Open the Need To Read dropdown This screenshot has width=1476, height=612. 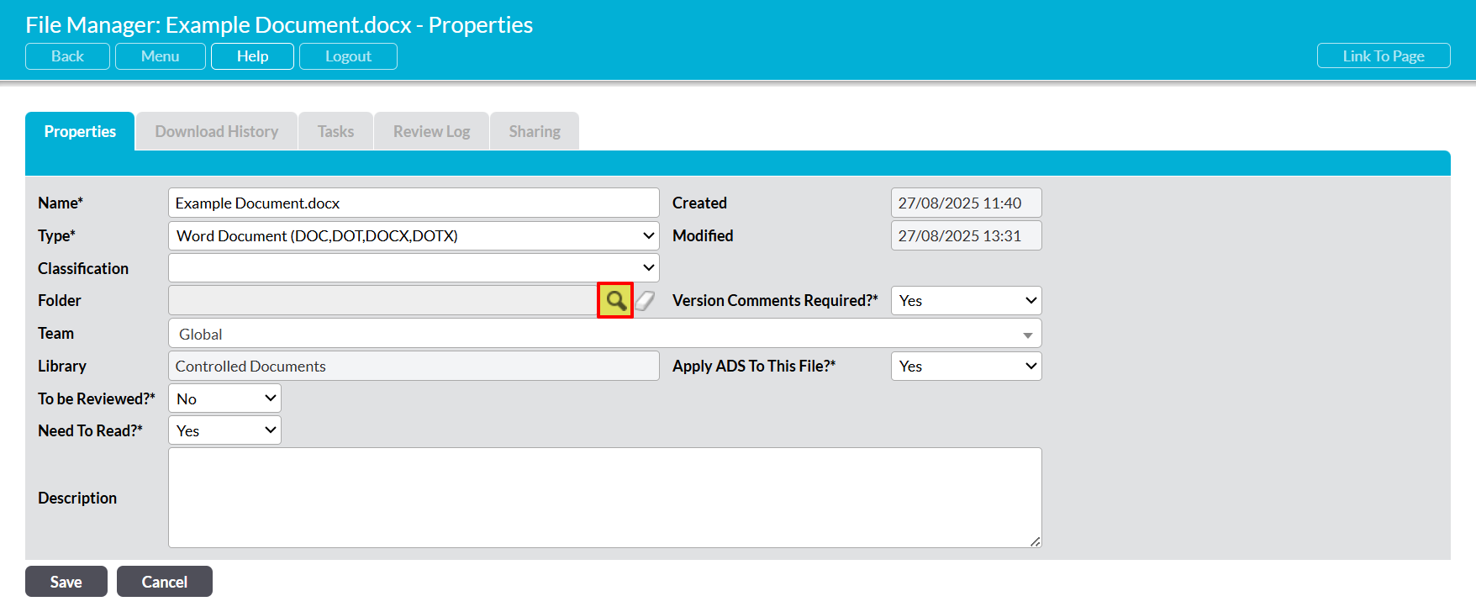(x=224, y=430)
